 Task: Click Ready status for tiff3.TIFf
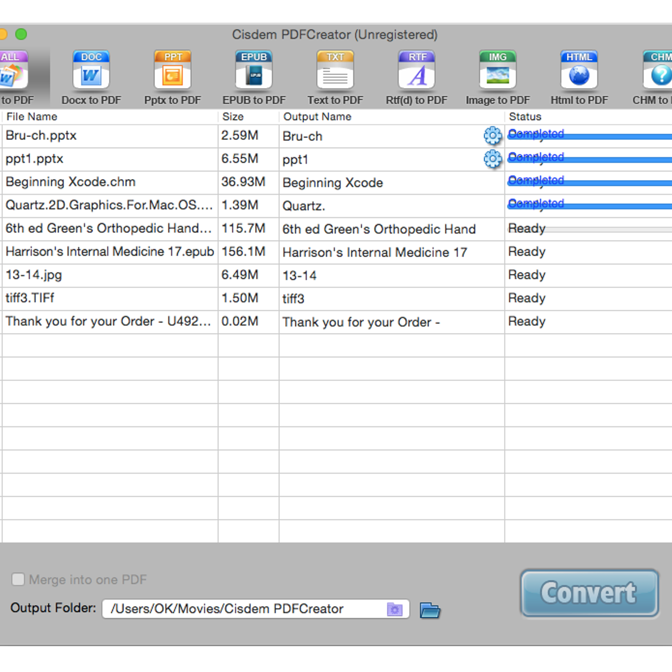527,298
